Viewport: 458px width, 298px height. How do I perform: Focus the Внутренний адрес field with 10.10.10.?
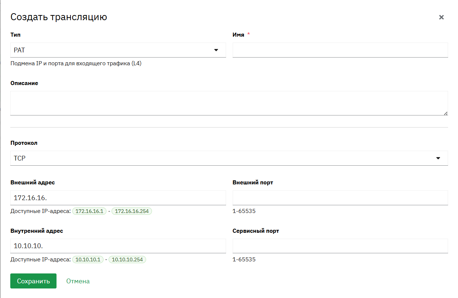point(118,246)
